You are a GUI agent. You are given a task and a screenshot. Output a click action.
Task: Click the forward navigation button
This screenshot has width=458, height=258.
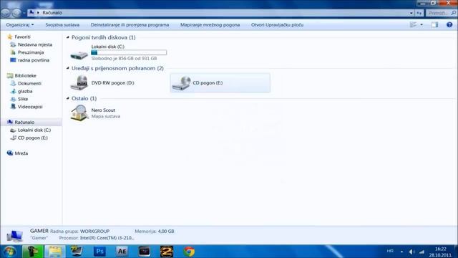16,13
